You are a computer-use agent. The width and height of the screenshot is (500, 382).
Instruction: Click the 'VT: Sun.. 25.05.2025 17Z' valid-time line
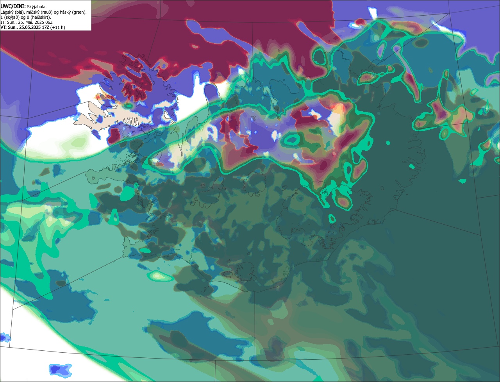point(32,27)
